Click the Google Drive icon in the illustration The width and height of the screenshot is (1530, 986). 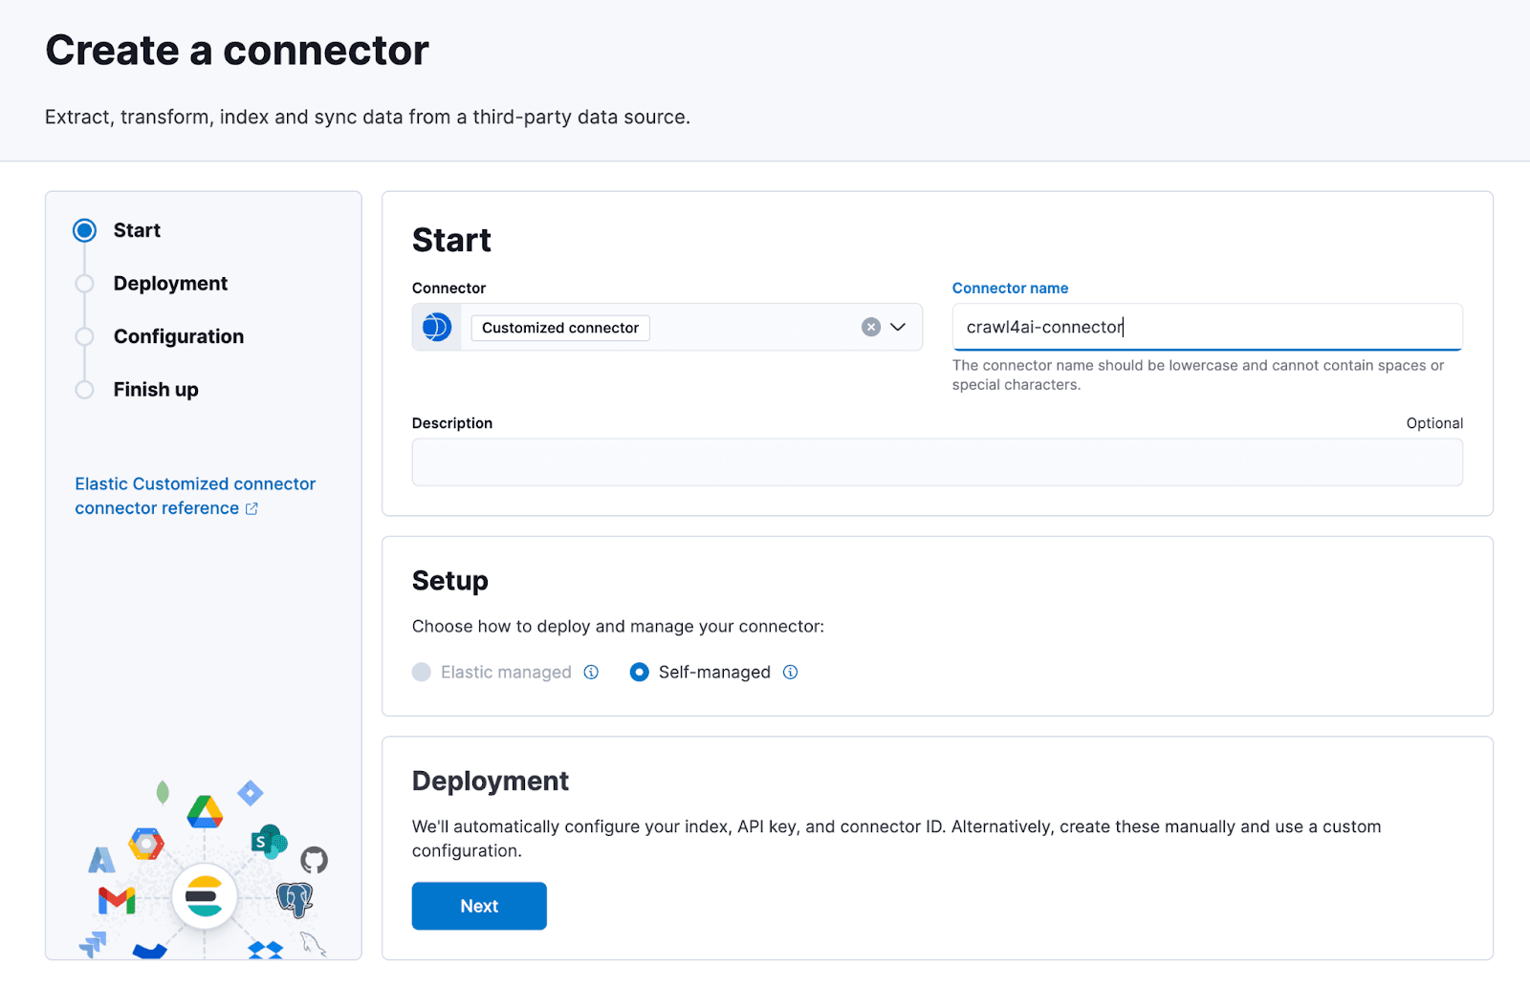pos(205,812)
